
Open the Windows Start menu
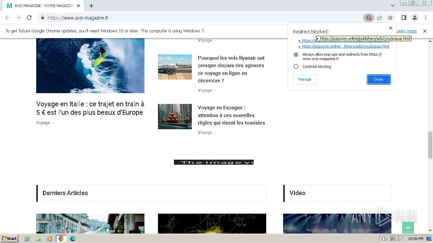[x=9, y=239]
